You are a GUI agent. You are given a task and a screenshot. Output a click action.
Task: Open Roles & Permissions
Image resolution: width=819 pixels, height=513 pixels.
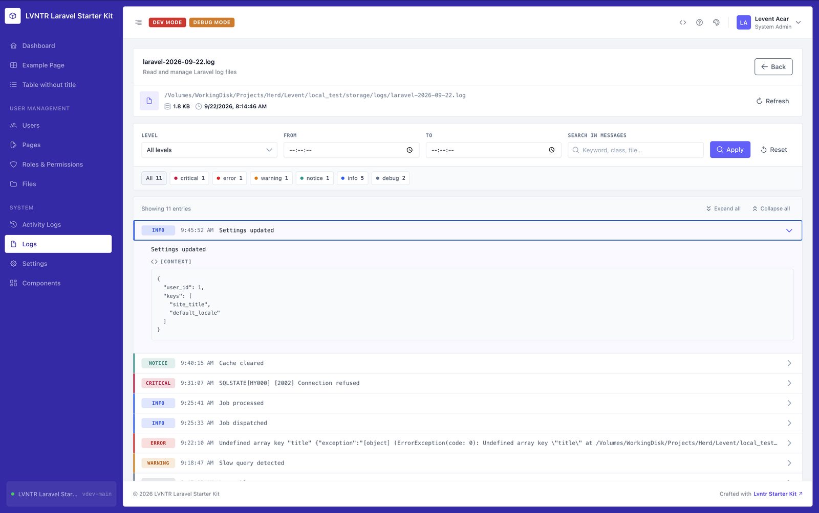tap(58, 165)
